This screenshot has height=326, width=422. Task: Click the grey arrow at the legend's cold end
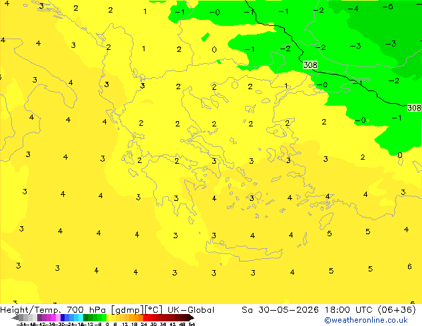(x=15, y=318)
